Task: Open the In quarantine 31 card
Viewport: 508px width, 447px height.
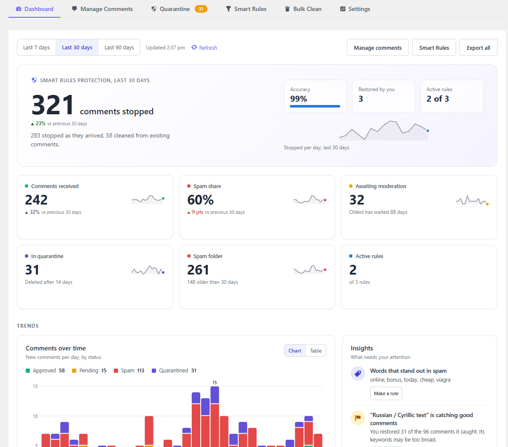Action: (95, 277)
